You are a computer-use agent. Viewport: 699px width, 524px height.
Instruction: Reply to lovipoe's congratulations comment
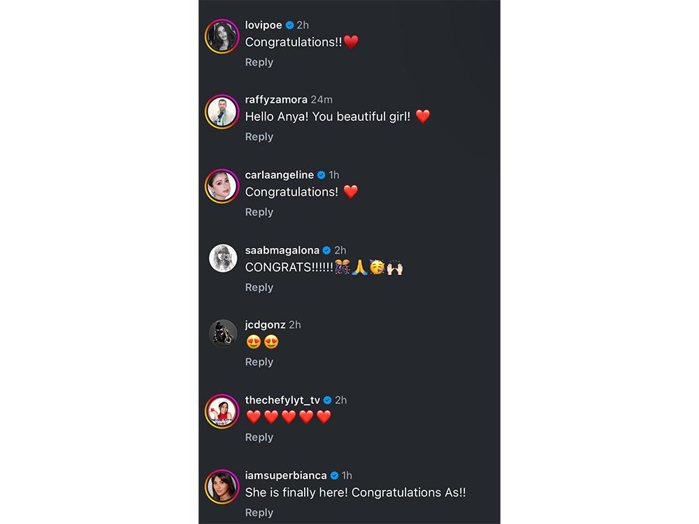click(x=259, y=62)
